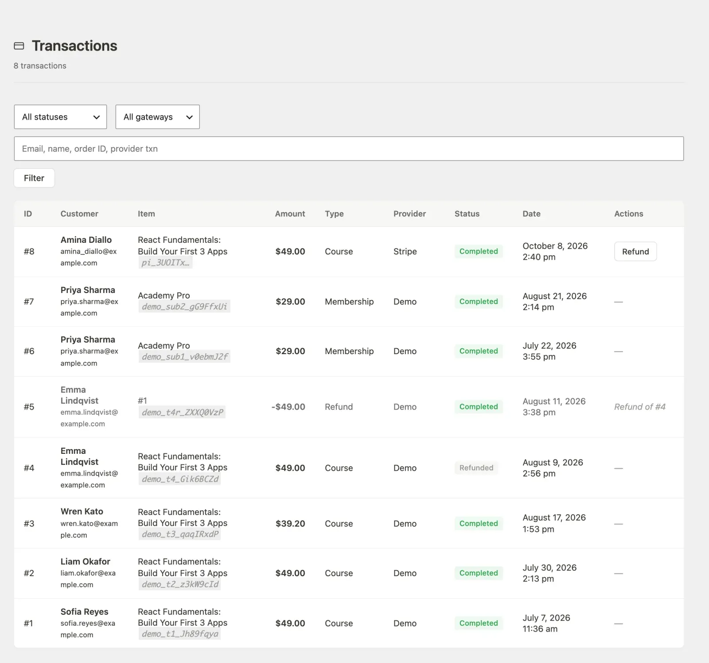The width and height of the screenshot is (709, 663).
Task: Click the Item column header
Action: click(146, 214)
